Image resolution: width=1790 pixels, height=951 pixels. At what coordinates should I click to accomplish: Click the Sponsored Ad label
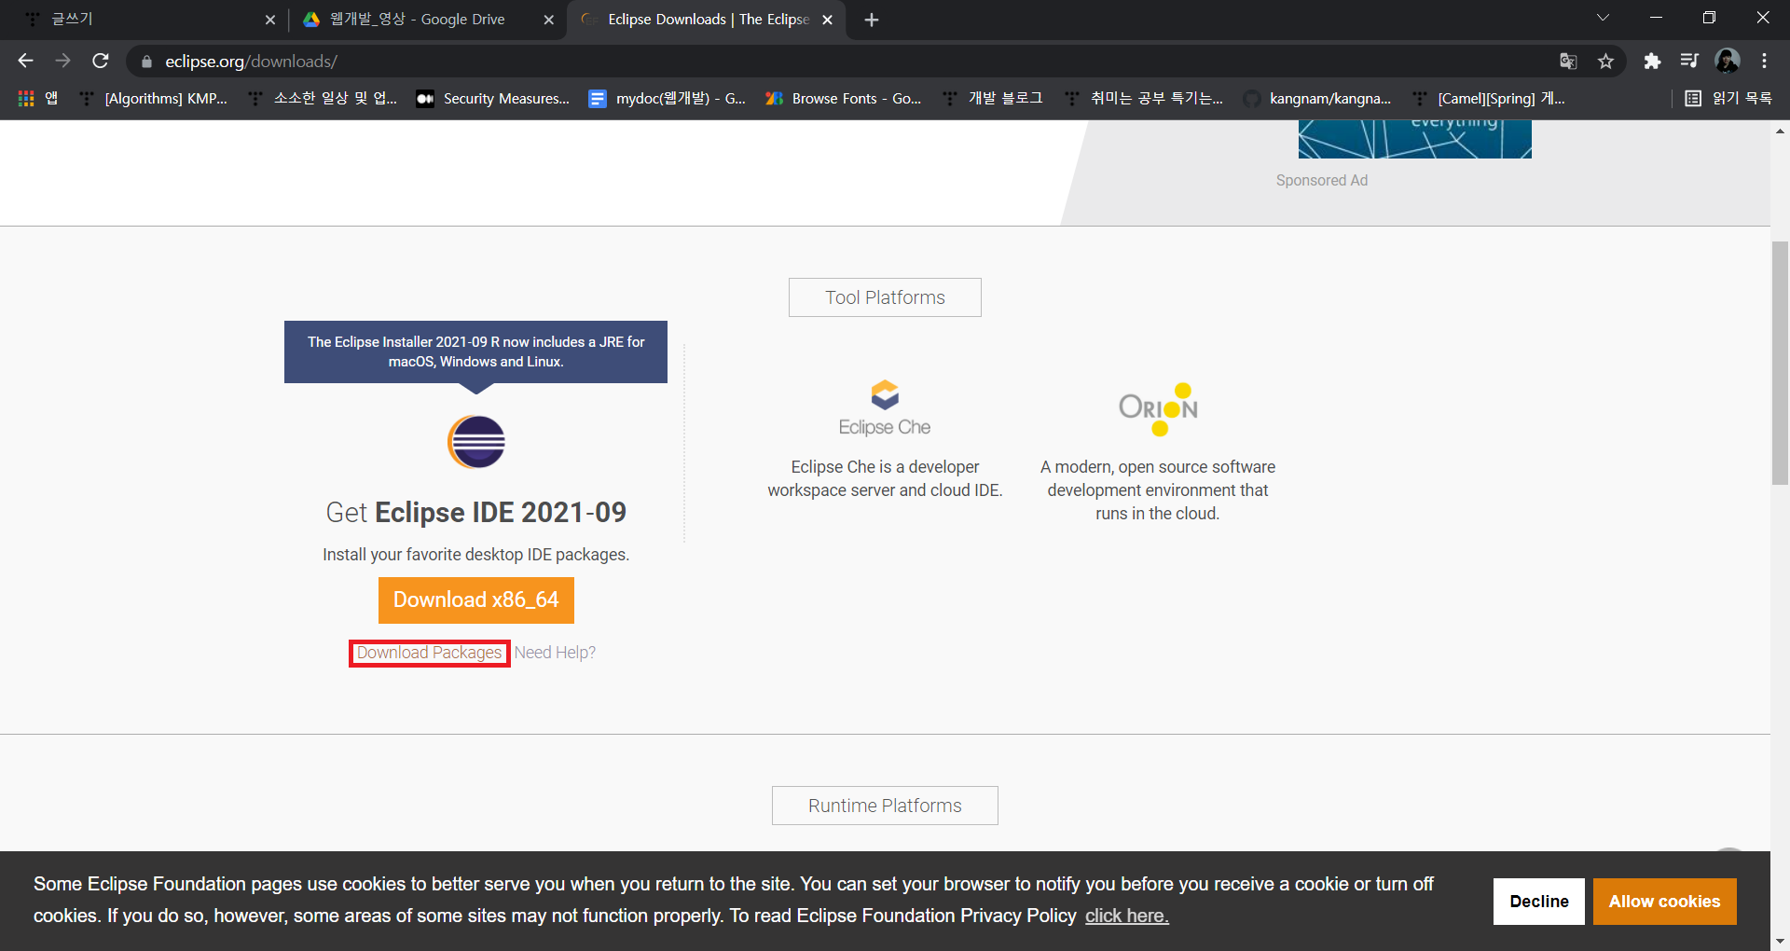pos(1322,180)
